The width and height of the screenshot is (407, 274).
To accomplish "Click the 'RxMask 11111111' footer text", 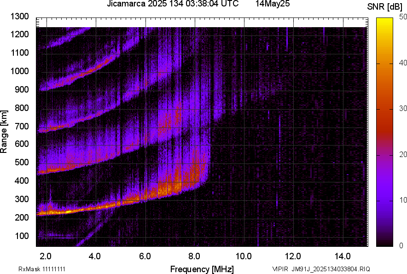I will (42, 269).
